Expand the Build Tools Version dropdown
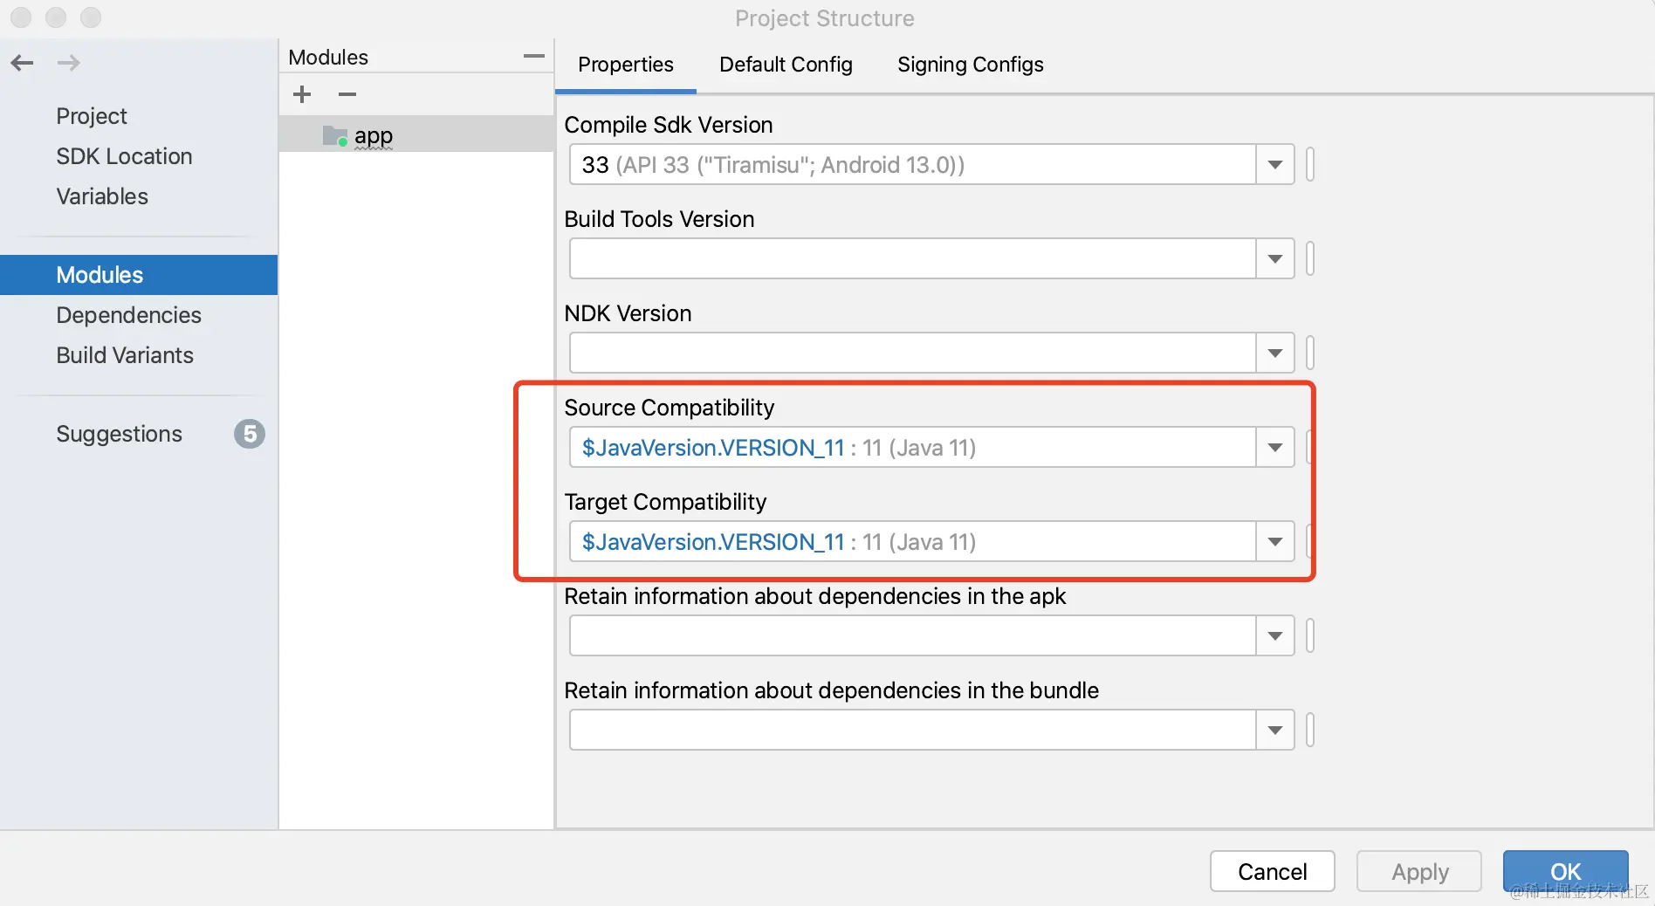Image resolution: width=1655 pixels, height=906 pixels. pyautogui.click(x=1275, y=259)
